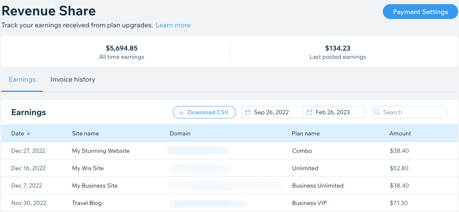The width and height of the screenshot is (459, 212).
Task: Select the My Stunning Website row
Action: pyautogui.click(x=101, y=151)
